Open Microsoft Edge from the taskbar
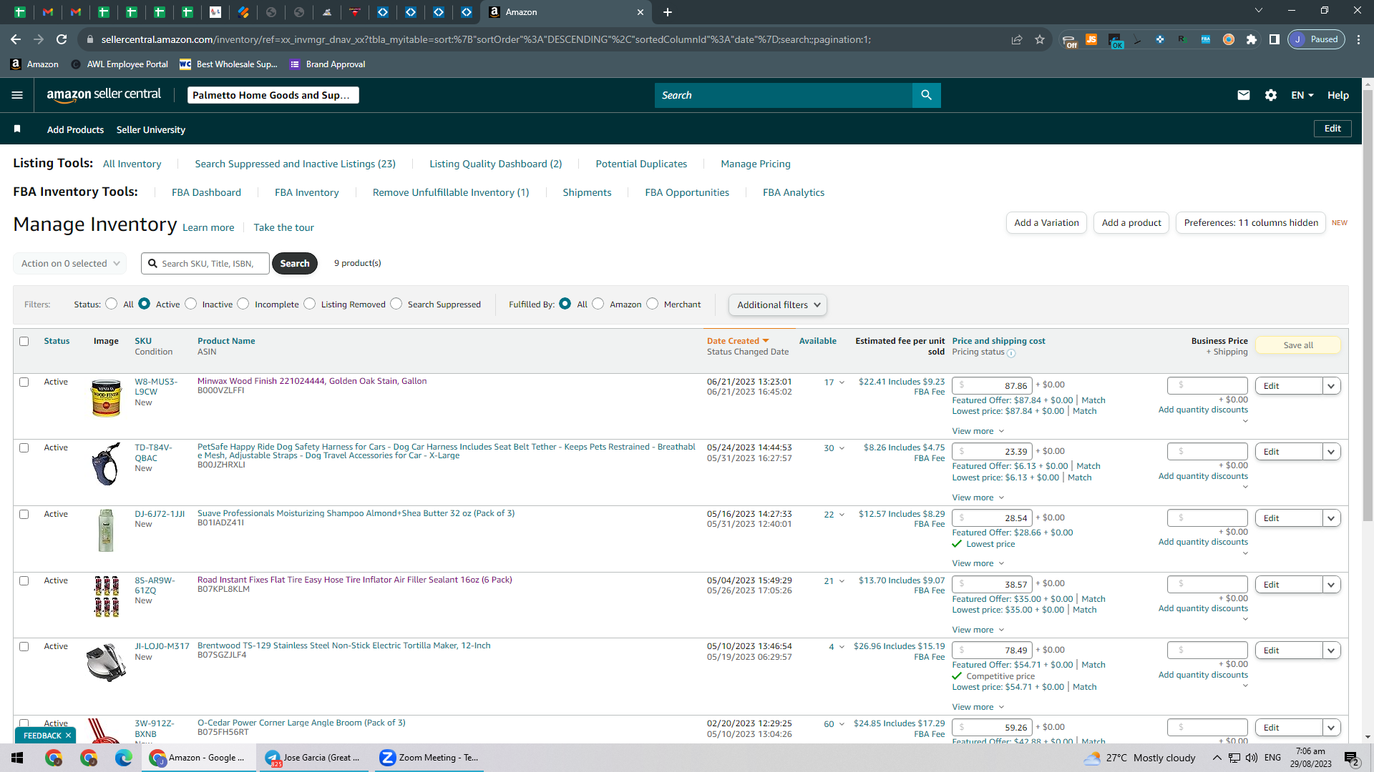1374x772 pixels. point(124,758)
